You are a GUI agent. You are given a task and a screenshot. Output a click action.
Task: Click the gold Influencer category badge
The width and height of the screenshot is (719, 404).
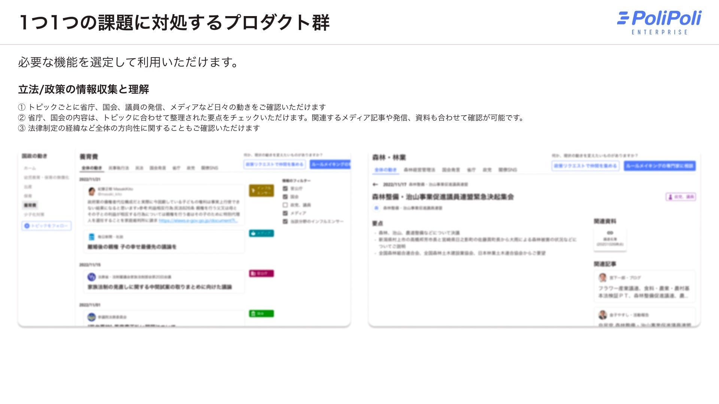[x=261, y=191]
